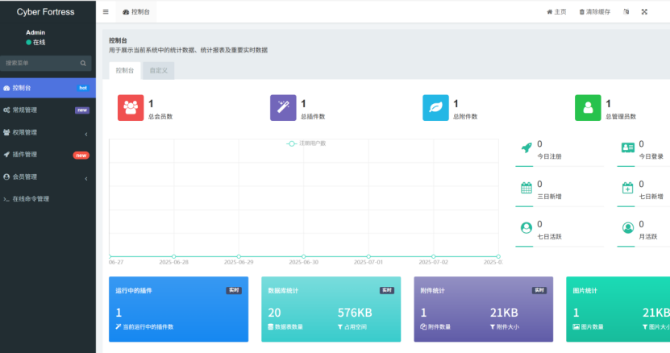Image resolution: width=670 pixels, height=353 pixels.
Task: Click the Admin user name
Action: coord(35,32)
